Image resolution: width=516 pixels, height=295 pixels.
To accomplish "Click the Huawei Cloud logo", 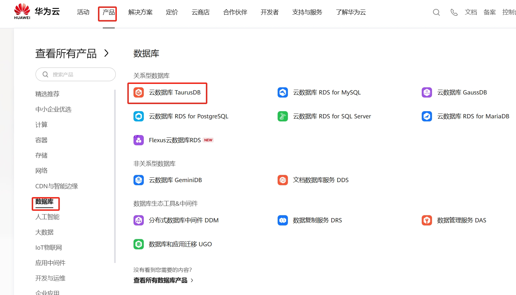I will point(37,12).
